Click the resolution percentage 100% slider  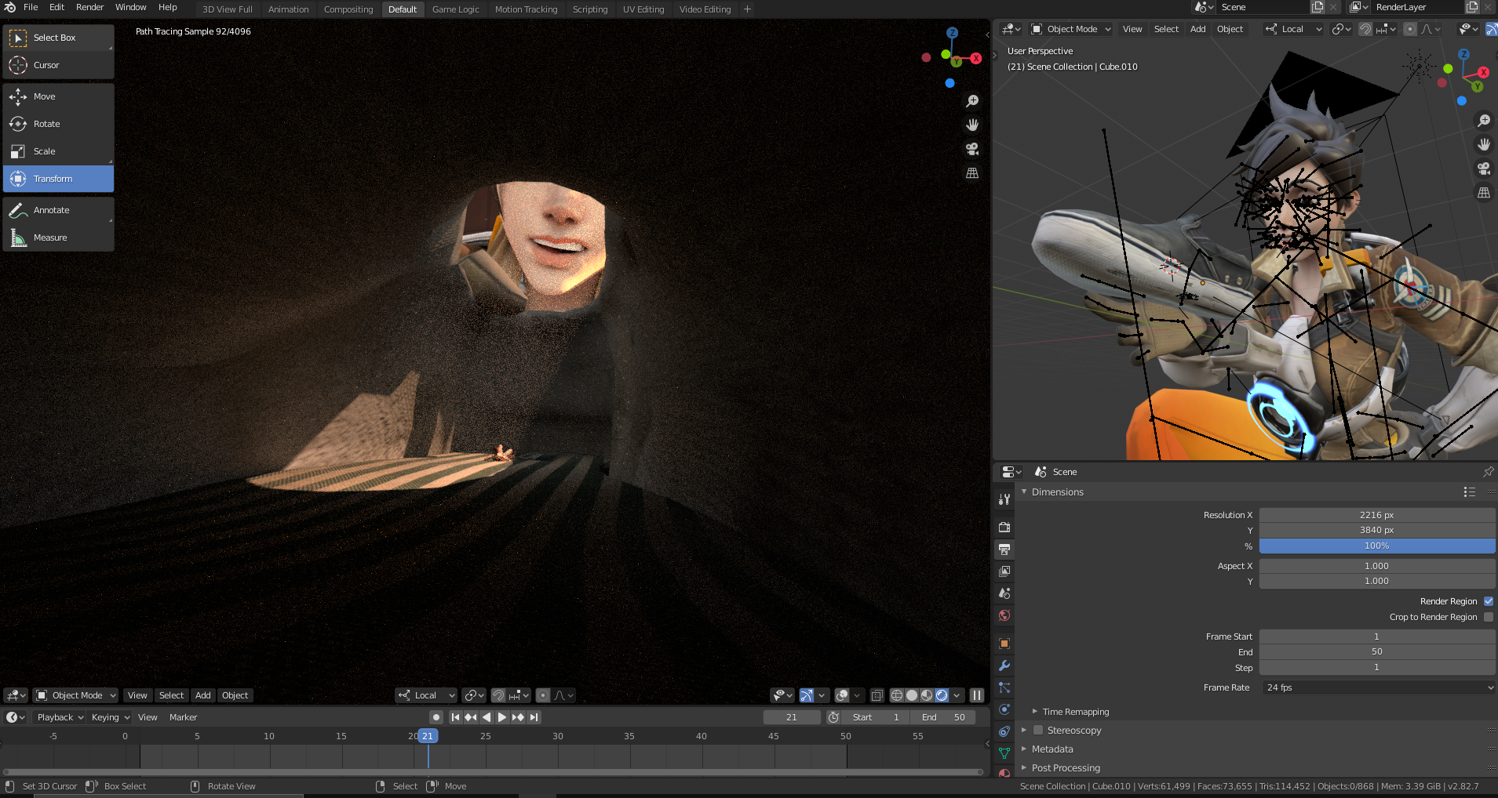pos(1377,546)
